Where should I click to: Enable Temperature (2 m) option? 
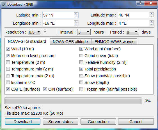8,62
